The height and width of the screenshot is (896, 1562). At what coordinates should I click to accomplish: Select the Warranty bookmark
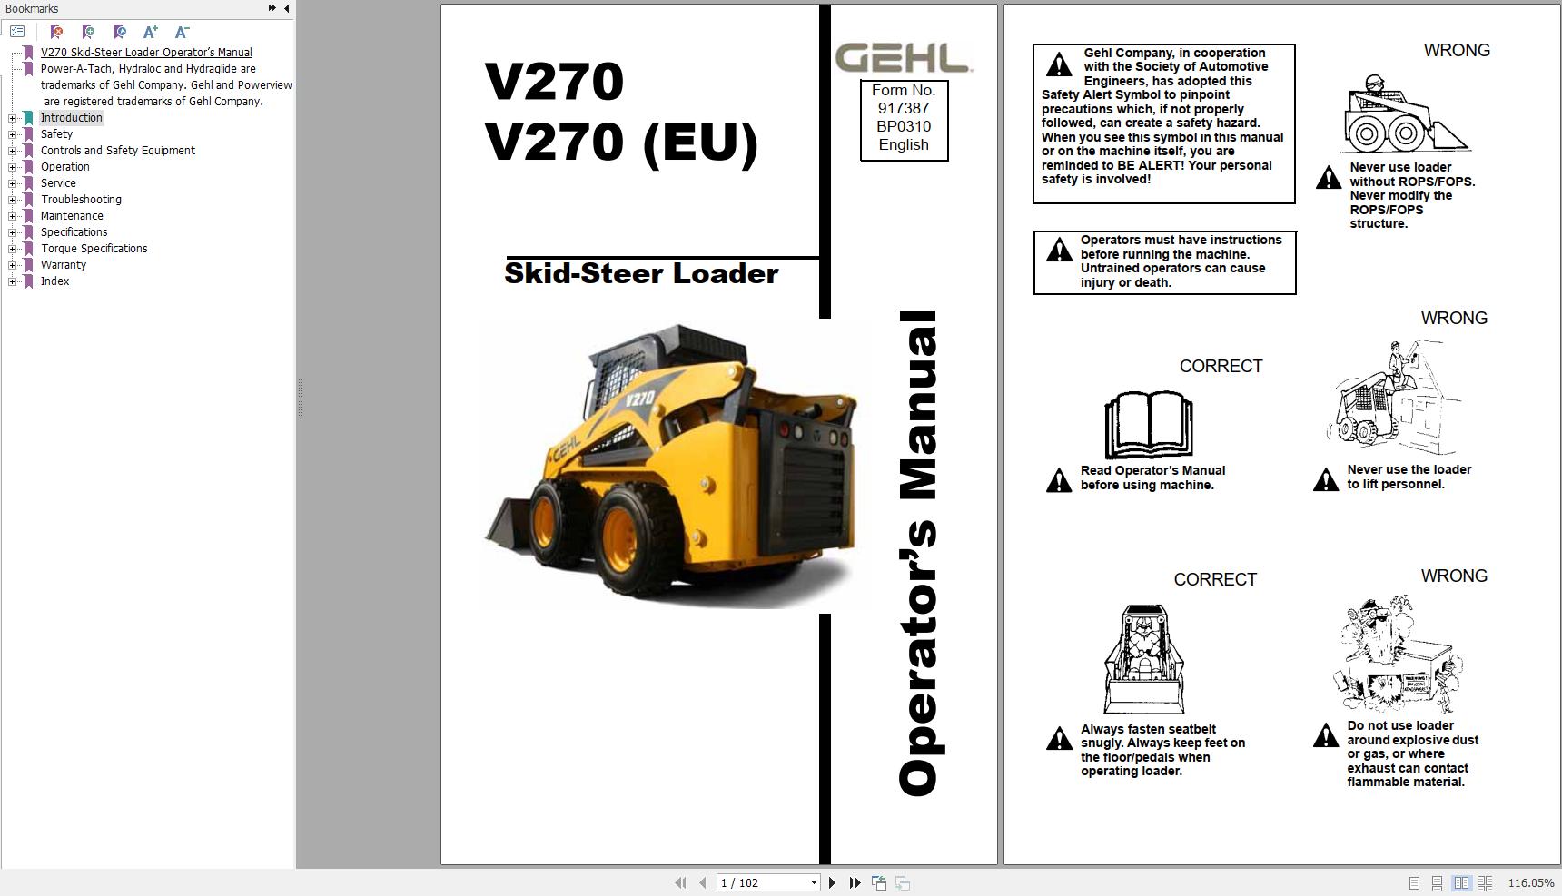[x=64, y=264]
